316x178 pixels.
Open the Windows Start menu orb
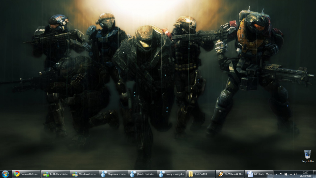tap(5, 174)
